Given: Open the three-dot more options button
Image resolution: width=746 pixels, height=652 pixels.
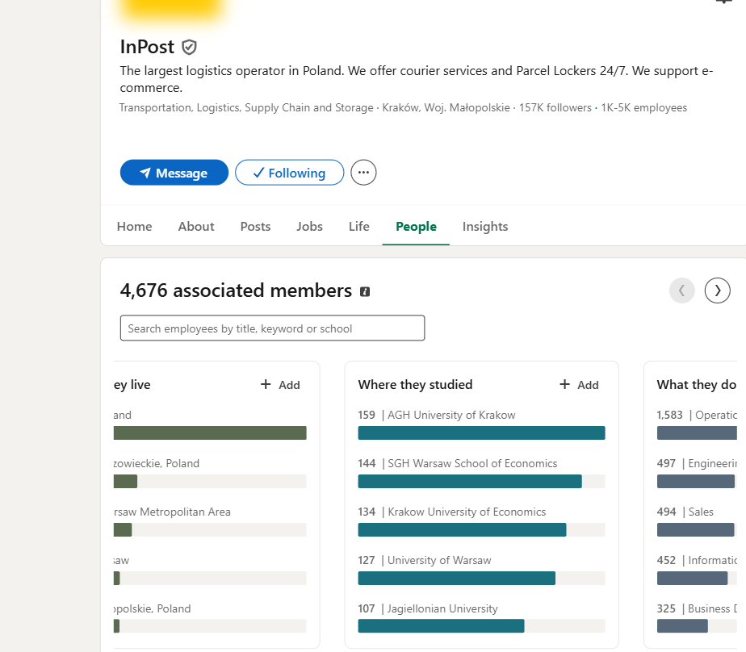Looking at the screenshot, I should click(x=363, y=172).
